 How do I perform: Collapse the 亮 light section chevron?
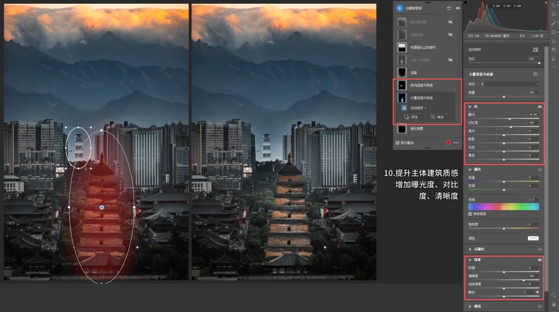pyautogui.click(x=470, y=107)
